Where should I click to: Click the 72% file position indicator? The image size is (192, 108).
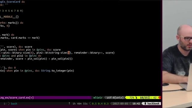pyautogui.click(x=132, y=97)
